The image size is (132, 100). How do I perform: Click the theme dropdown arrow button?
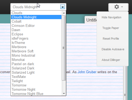click(x=63, y=7)
